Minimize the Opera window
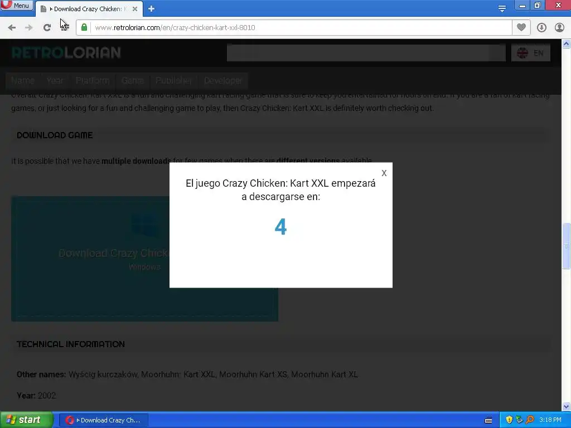The width and height of the screenshot is (571, 428). click(x=522, y=6)
